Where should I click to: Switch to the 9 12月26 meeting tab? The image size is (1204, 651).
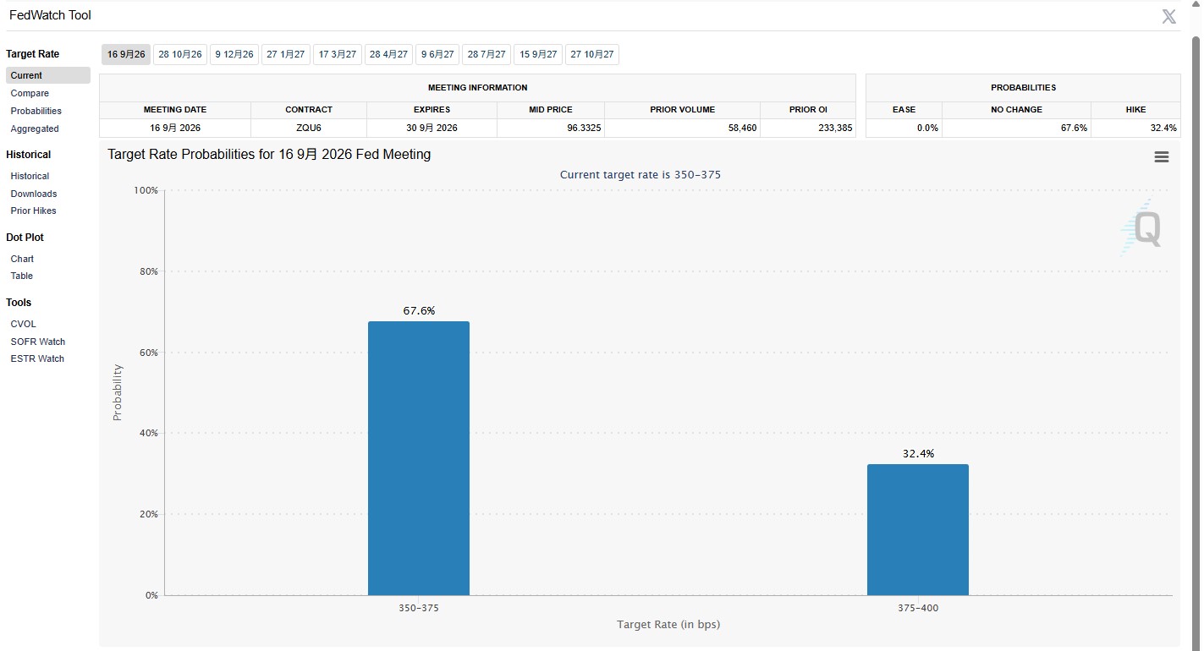tap(234, 54)
